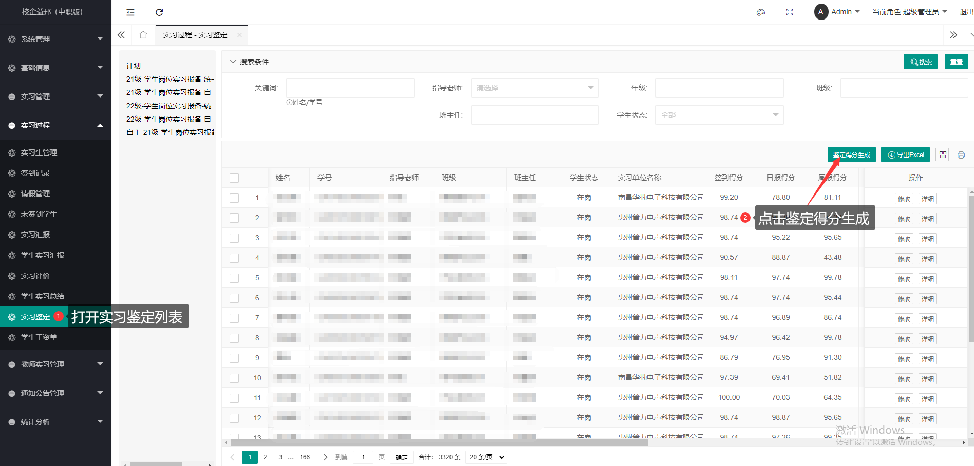The image size is (974, 466).
Task: Open column filter grid icon
Action: (x=943, y=154)
